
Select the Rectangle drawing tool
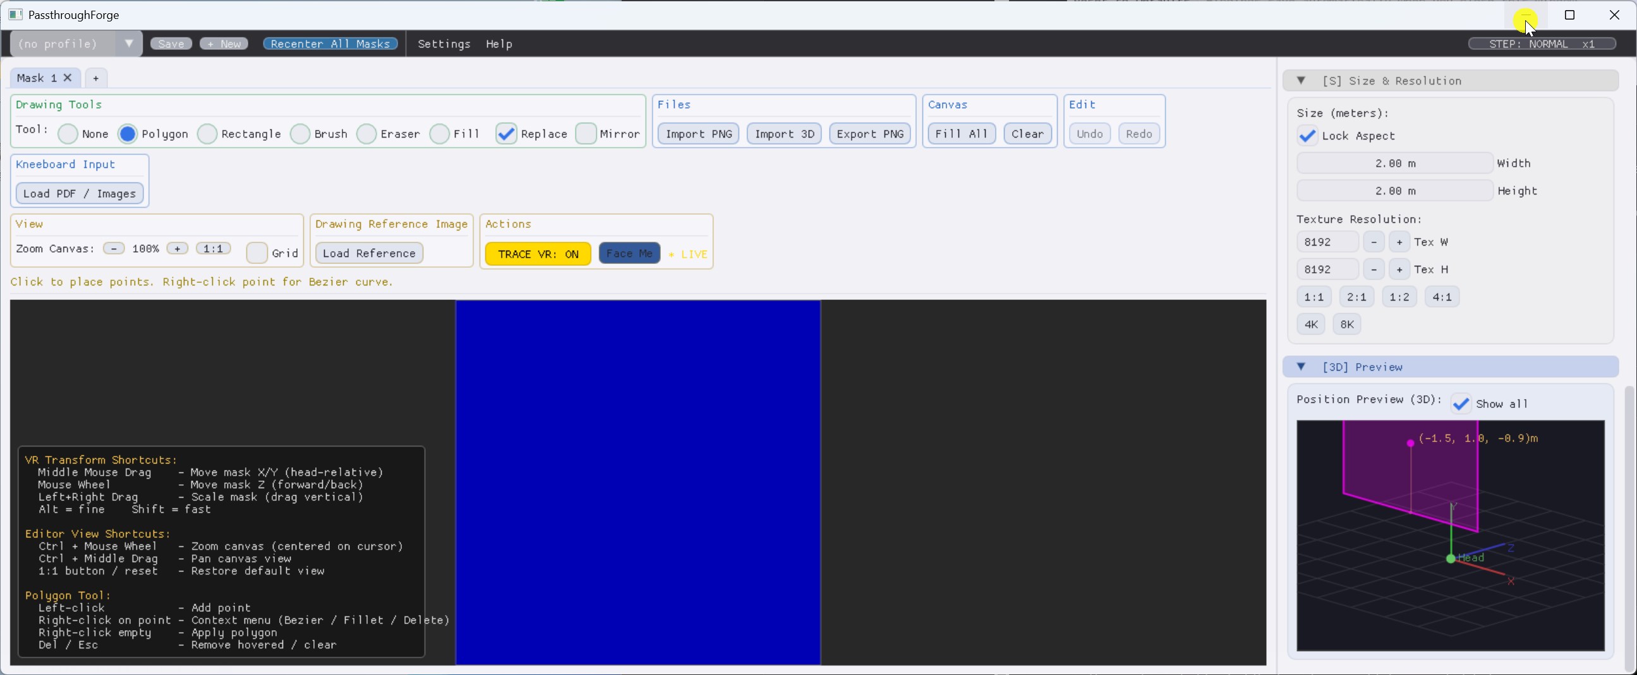pyautogui.click(x=207, y=133)
